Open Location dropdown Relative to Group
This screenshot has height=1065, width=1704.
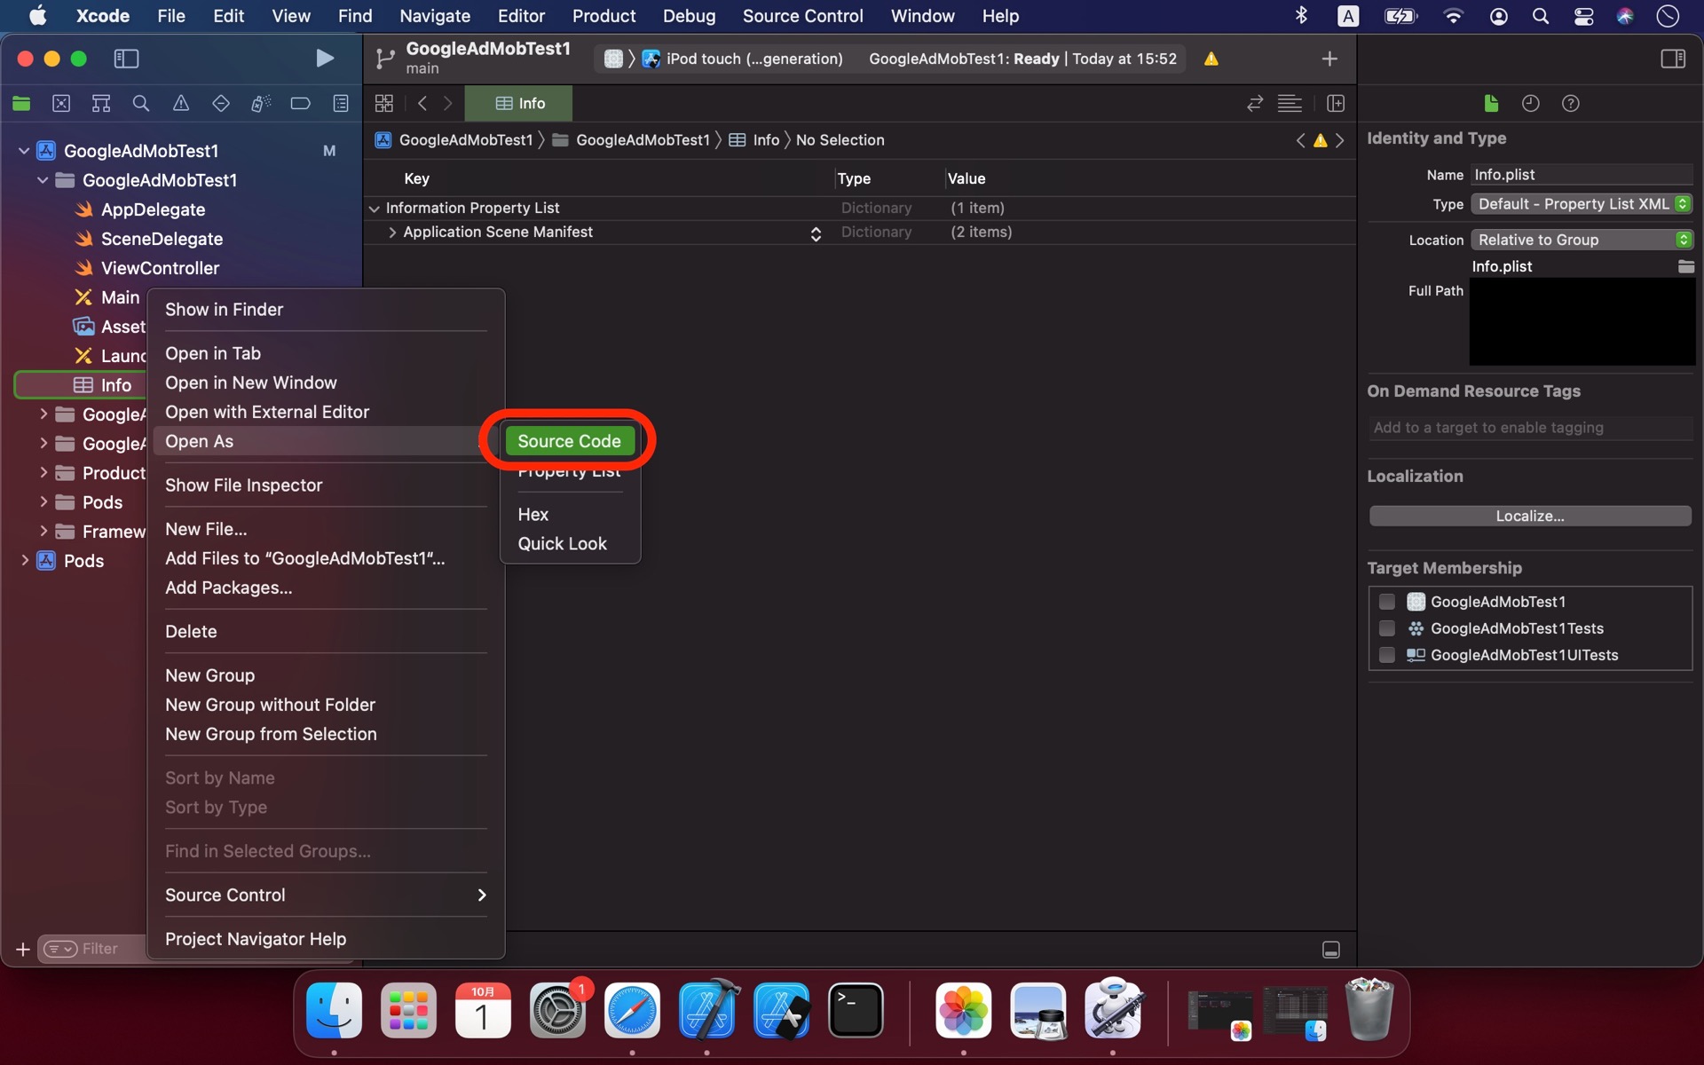pos(1582,240)
